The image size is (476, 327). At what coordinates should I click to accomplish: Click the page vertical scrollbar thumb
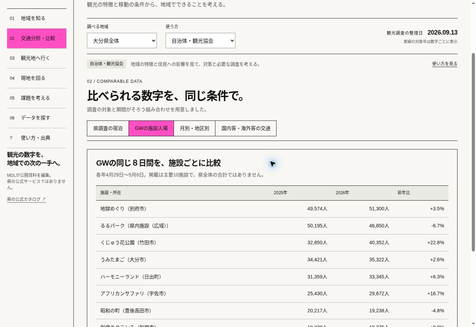tap(474, 152)
